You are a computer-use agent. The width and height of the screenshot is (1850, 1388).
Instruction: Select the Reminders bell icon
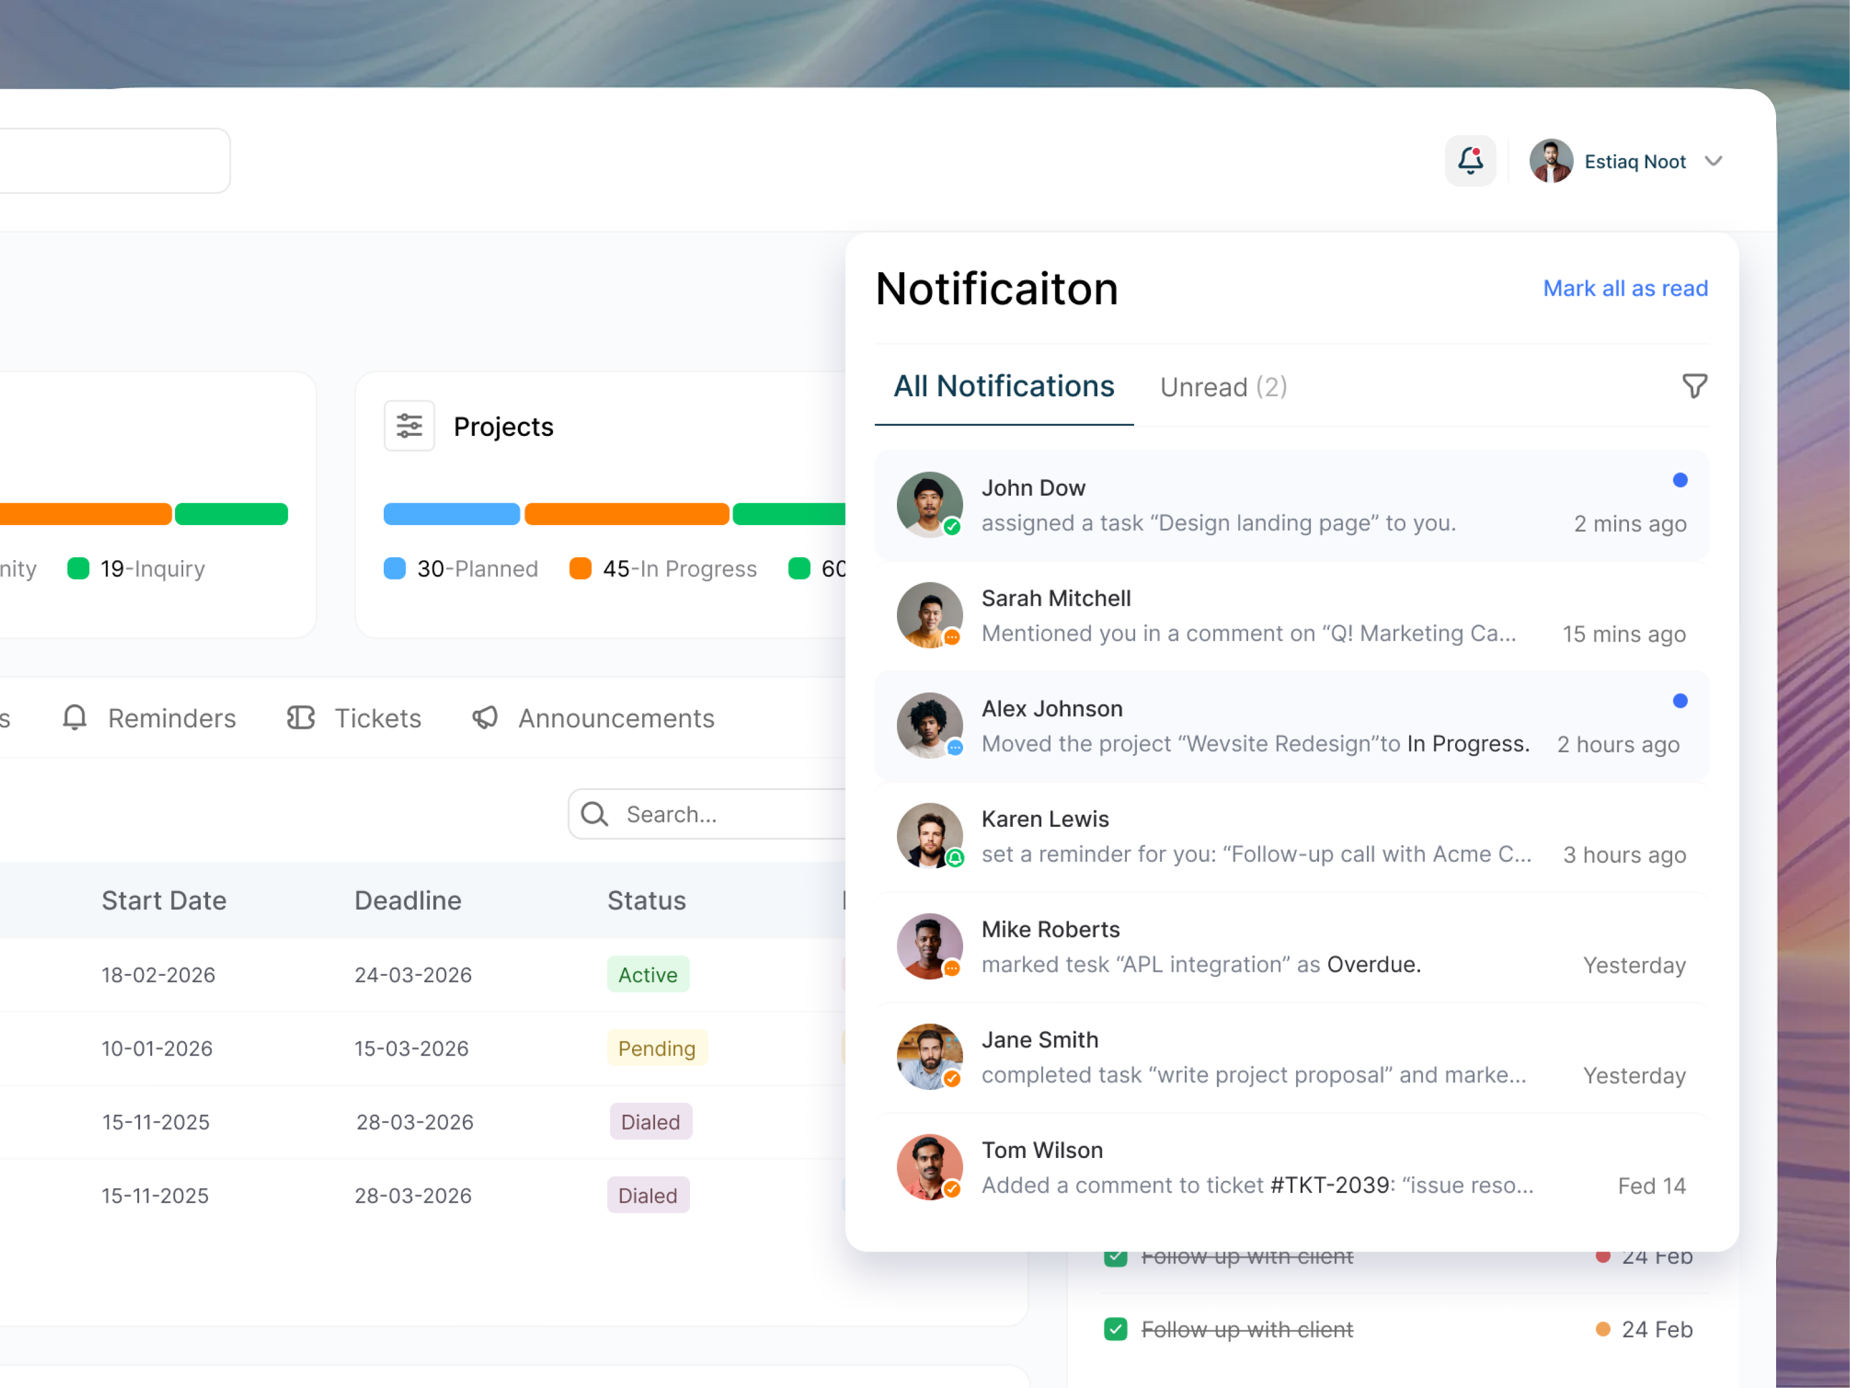click(74, 718)
